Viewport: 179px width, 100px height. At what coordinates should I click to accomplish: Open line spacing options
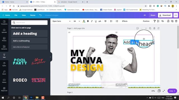pos(117,21)
